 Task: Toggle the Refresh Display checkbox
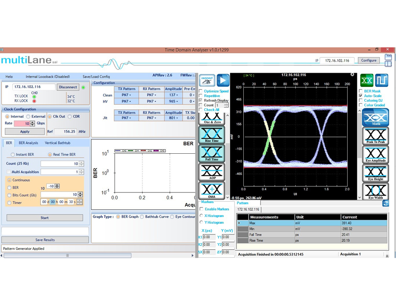pyautogui.click(x=201, y=100)
